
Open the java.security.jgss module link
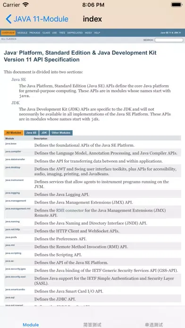click(x=16, y=269)
